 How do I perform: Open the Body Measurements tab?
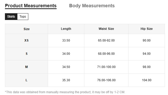[x=92, y=6]
